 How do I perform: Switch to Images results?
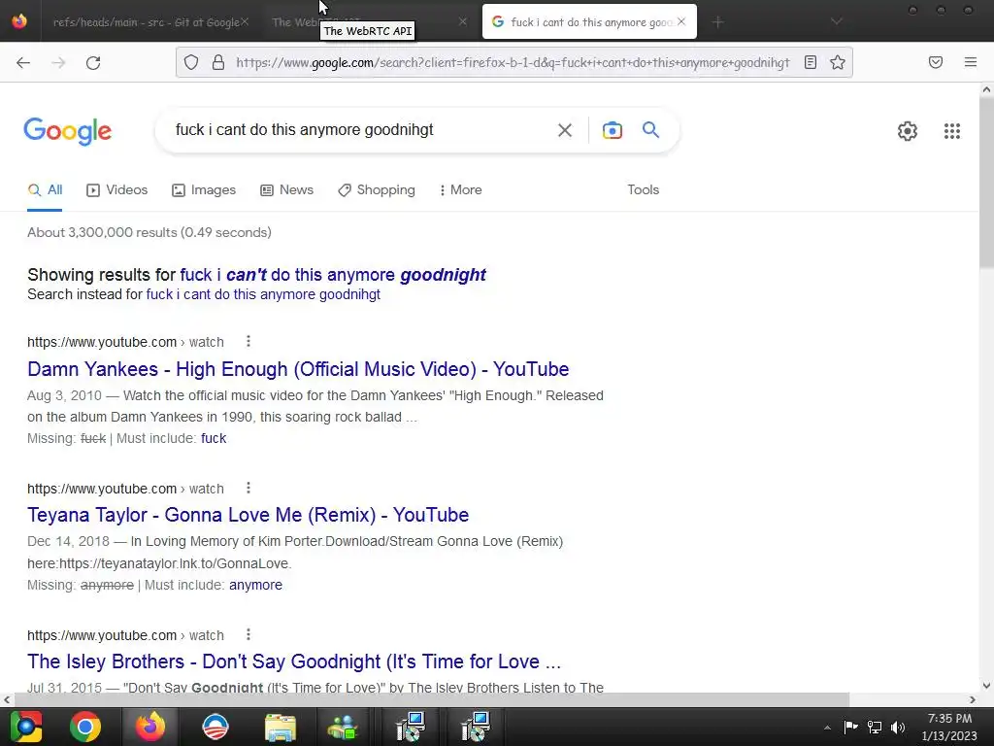click(x=204, y=189)
